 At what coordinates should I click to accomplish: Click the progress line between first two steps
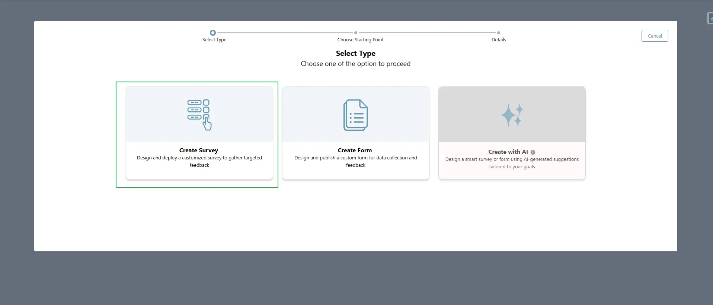click(285, 33)
